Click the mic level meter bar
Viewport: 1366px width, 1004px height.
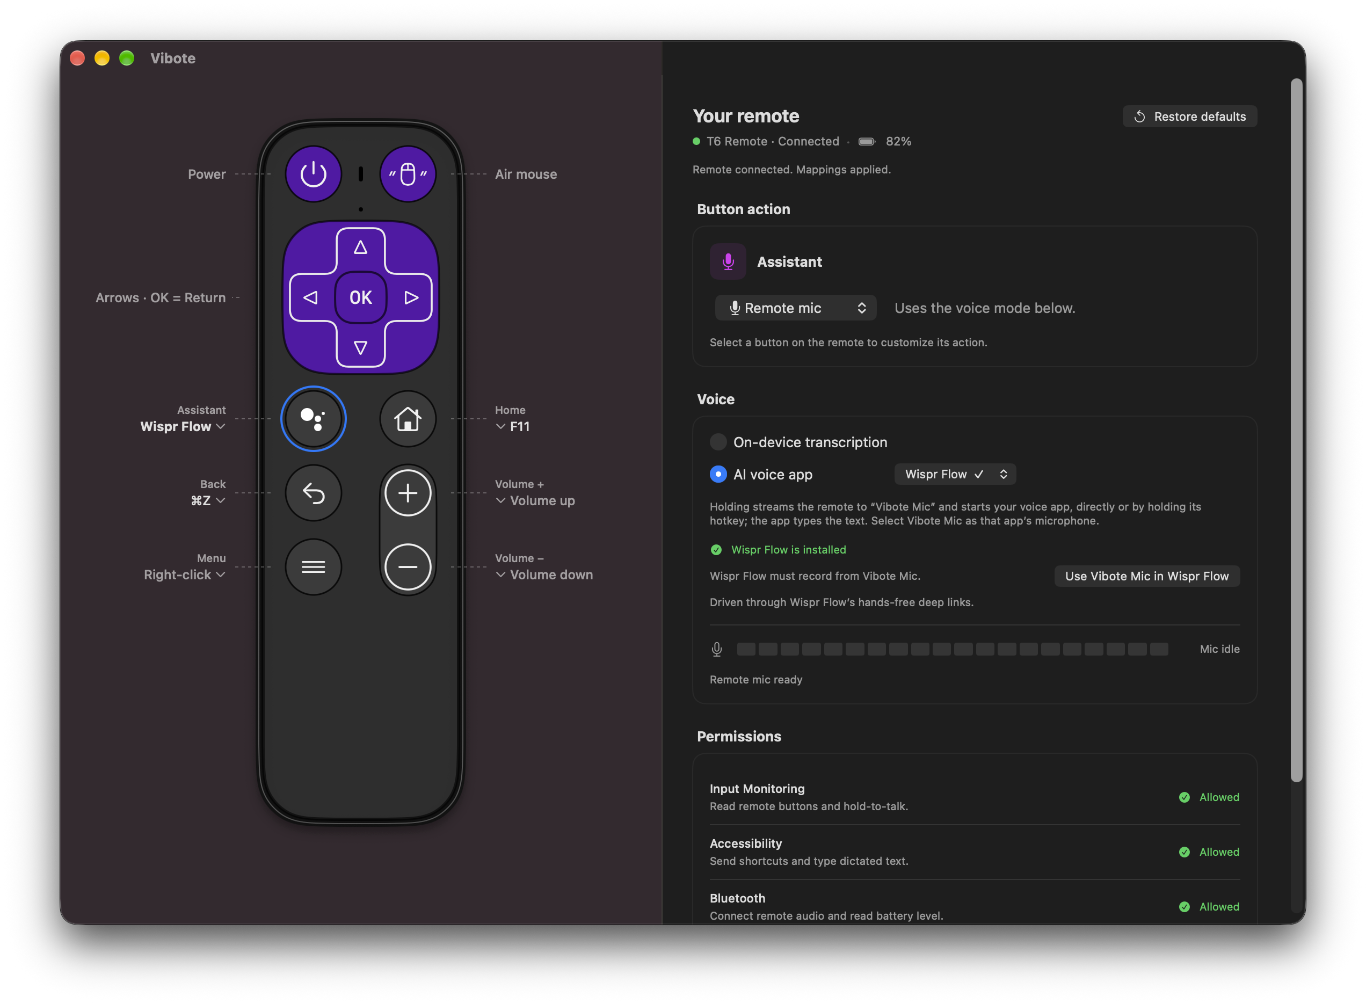pyautogui.click(x=952, y=649)
